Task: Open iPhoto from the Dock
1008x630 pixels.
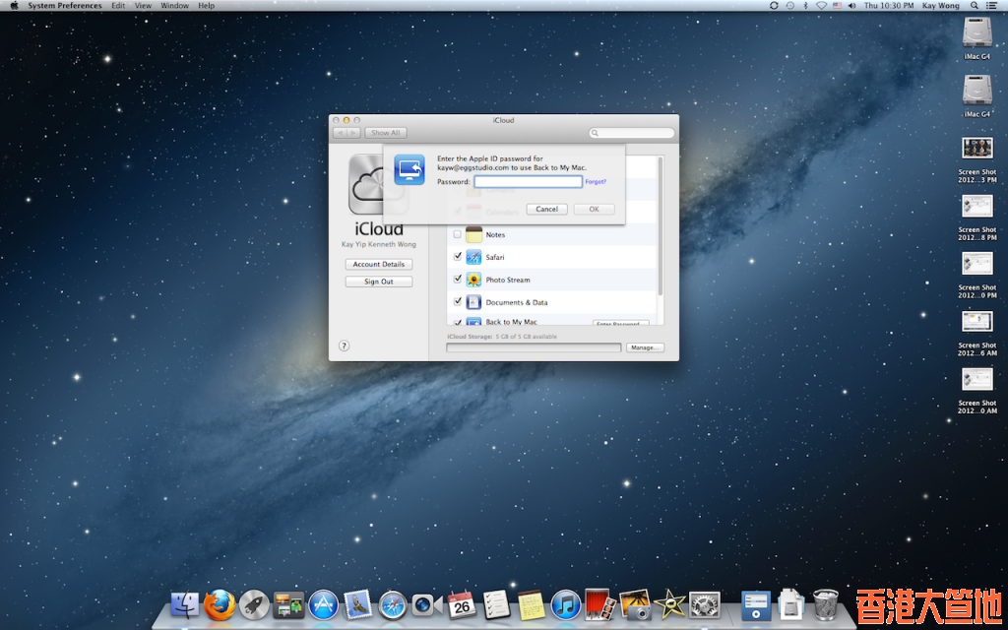Action: tap(635, 605)
